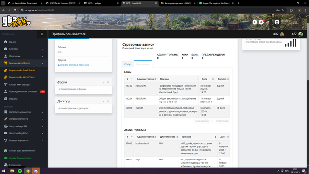Image resolution: width=309 pixels, height=174 pixels.
Task: Expand the Запросы маппинга chevron
Action: pyautogui.click(x=42, y=119)
